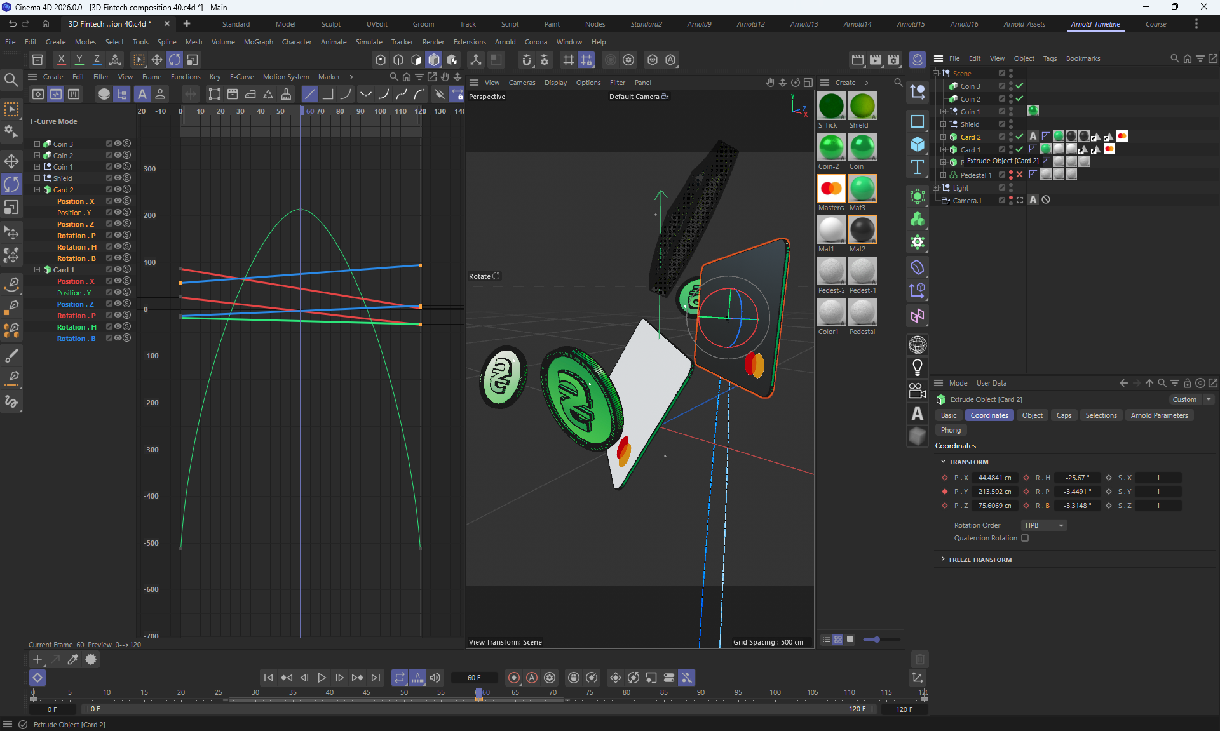1220x731 pixels.
Task: Open the MoGraph menu
Action: [x=258, y=42]
